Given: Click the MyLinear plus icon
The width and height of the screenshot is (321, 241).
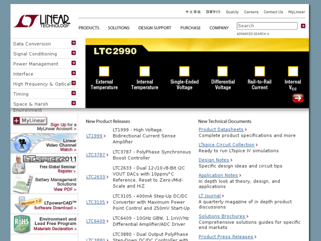Looking at the screenshot, I should (x=17, y=121).
